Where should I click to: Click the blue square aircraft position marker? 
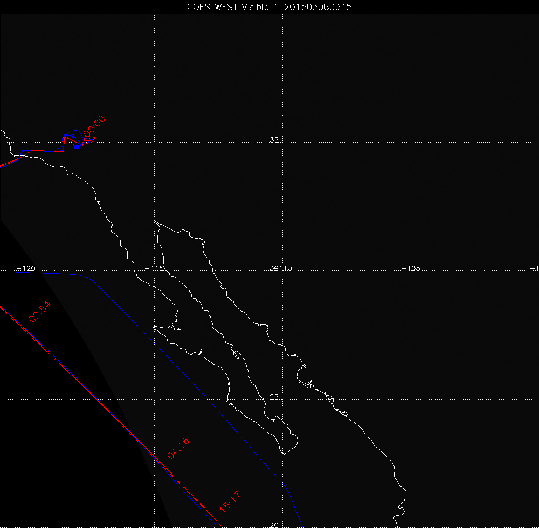click(77, 146)
